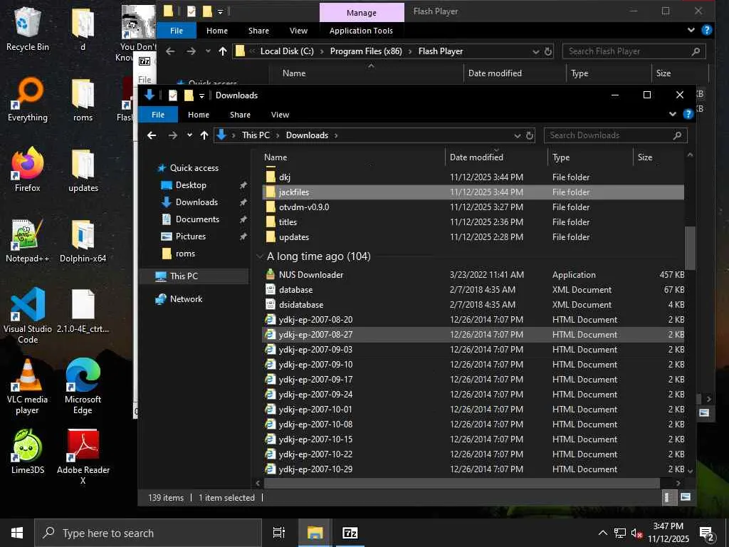Screen dimensions: 729x547
Task: Launch Everything search from desktop
Action: (x=28, y=100)
